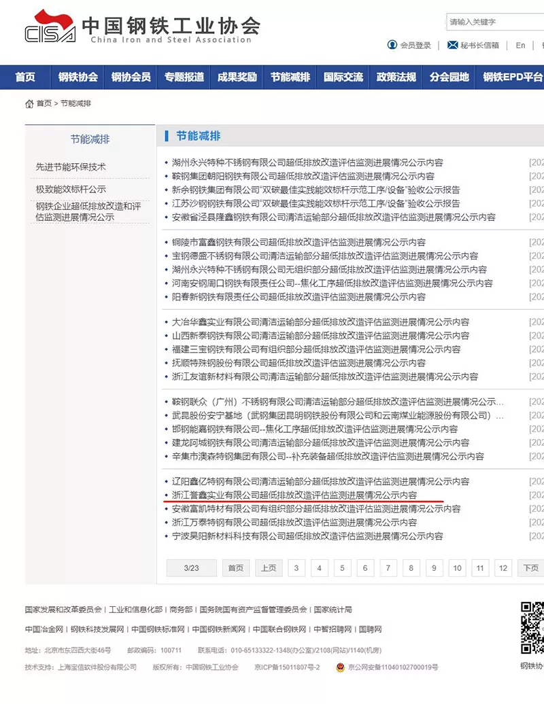
Task: Open the 辽阳鑫亿特钢 notice
Action: click(320, 482)
